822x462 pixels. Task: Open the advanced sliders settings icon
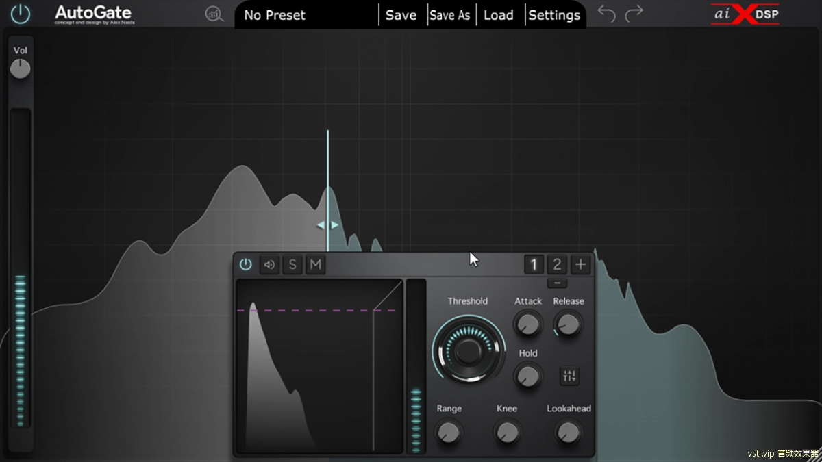[x=569, y=375]
